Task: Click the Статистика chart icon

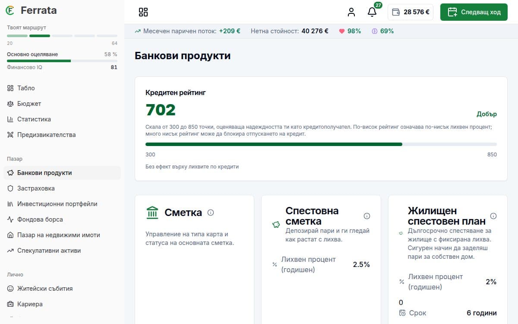Action: pyautogui.click(x=10, y=119)
